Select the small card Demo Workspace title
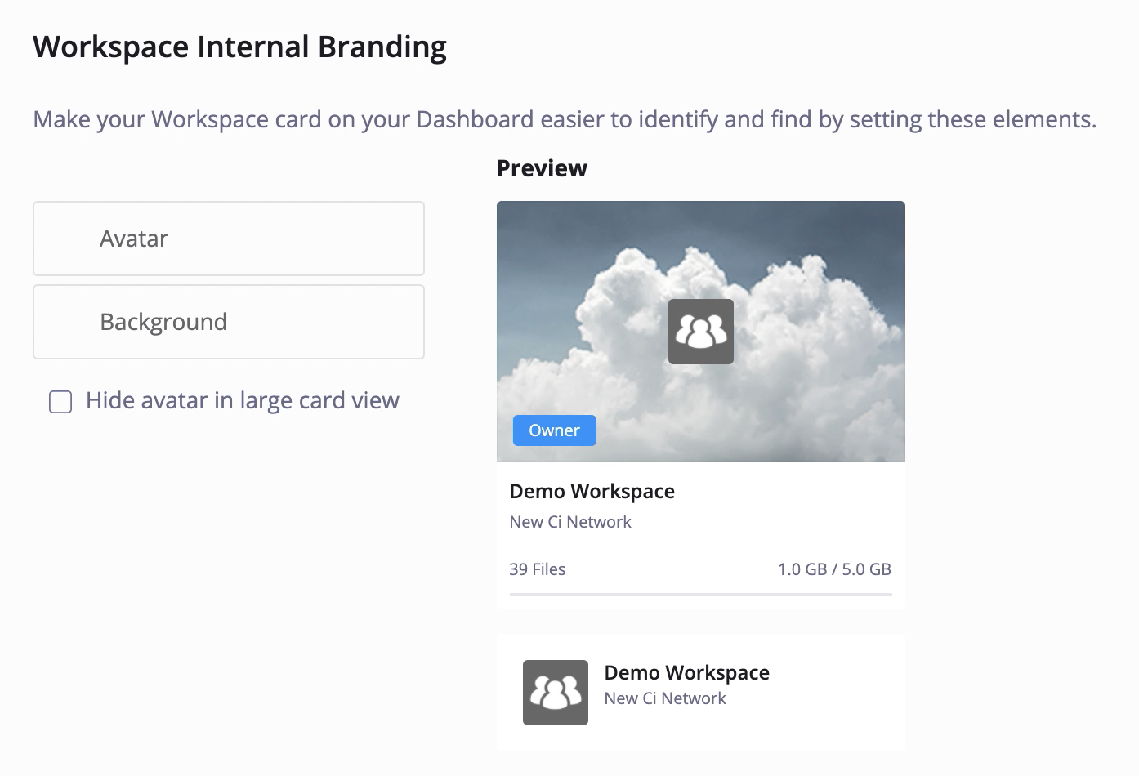Screen dimensions: 1139x776 click(x=687, y=672)
